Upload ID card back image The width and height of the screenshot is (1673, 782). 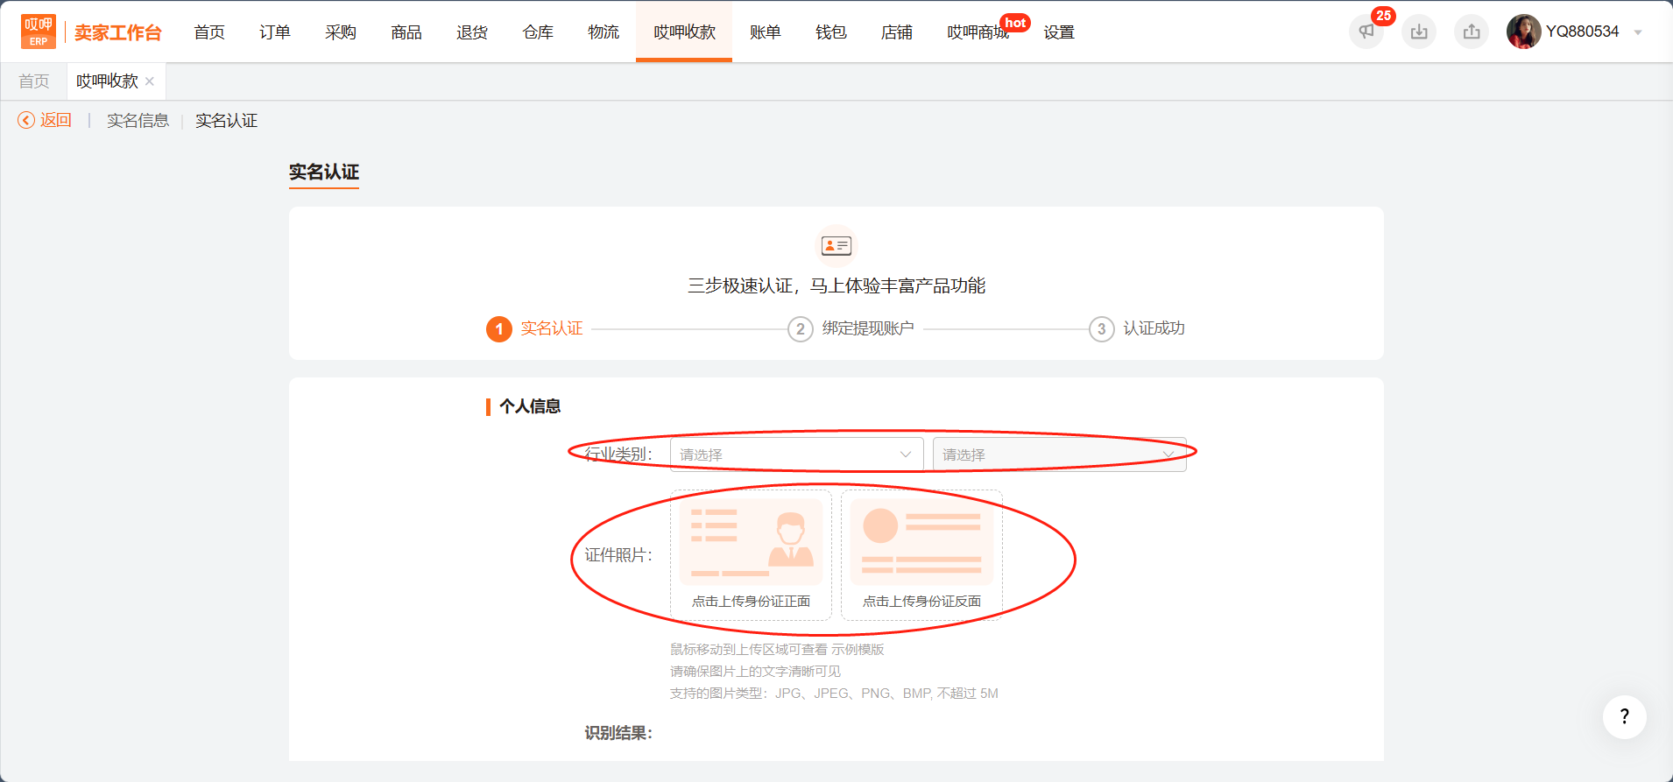click(921, 555)
